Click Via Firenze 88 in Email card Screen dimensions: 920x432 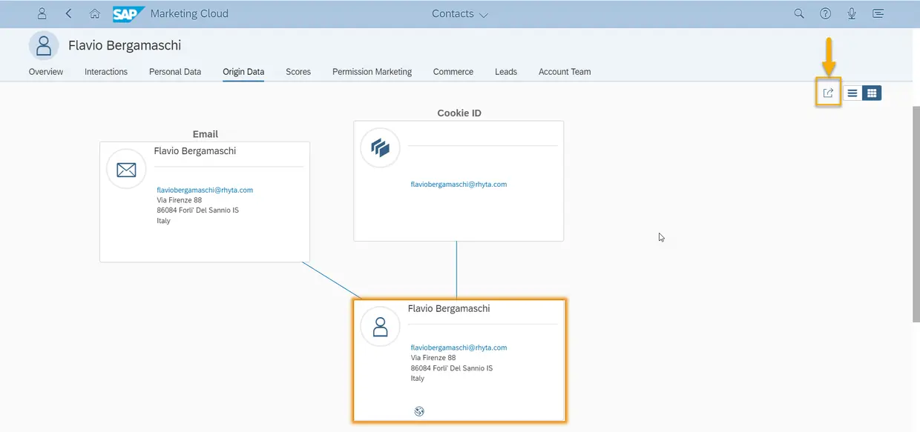point(179,200)
